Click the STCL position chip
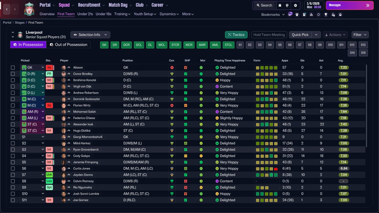Screen dimensions: 379x213 (228, 45)
